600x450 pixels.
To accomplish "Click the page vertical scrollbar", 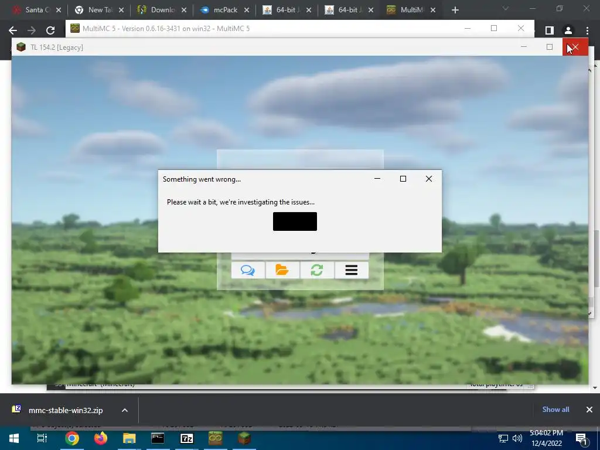I will (596, 258).
